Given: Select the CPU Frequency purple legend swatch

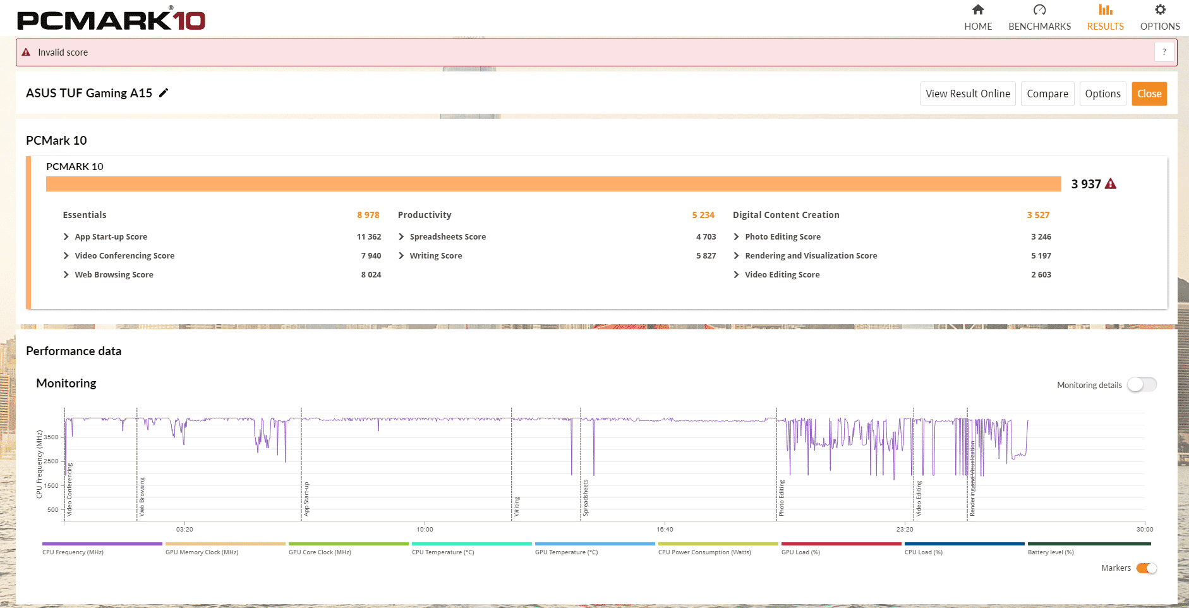Looking at the screenshot, I should (x=102, y=544).
